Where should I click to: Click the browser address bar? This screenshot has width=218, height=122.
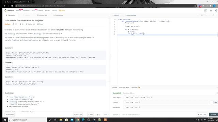(x=106, y=6)
